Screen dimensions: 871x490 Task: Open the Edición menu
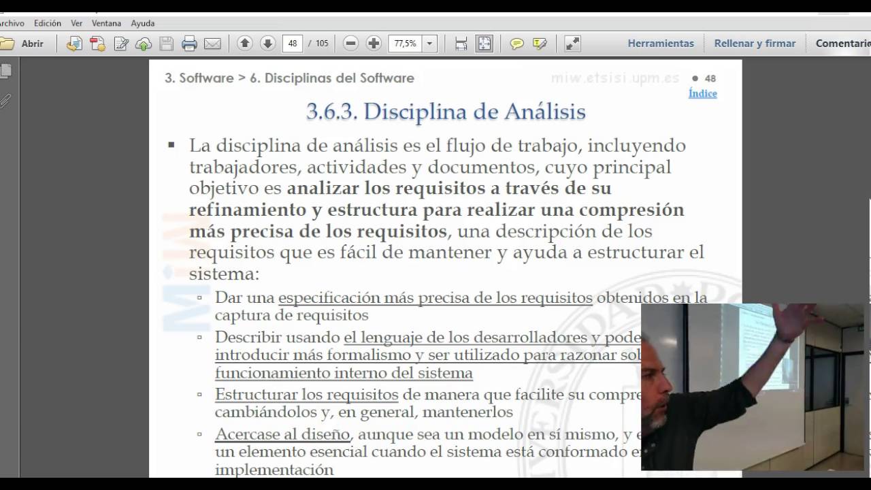click(x=48, y=23)
